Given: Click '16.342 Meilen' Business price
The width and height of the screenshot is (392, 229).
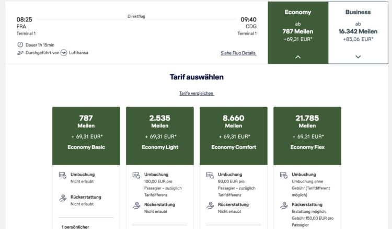Looking at the screenshot, I should 358,31.
